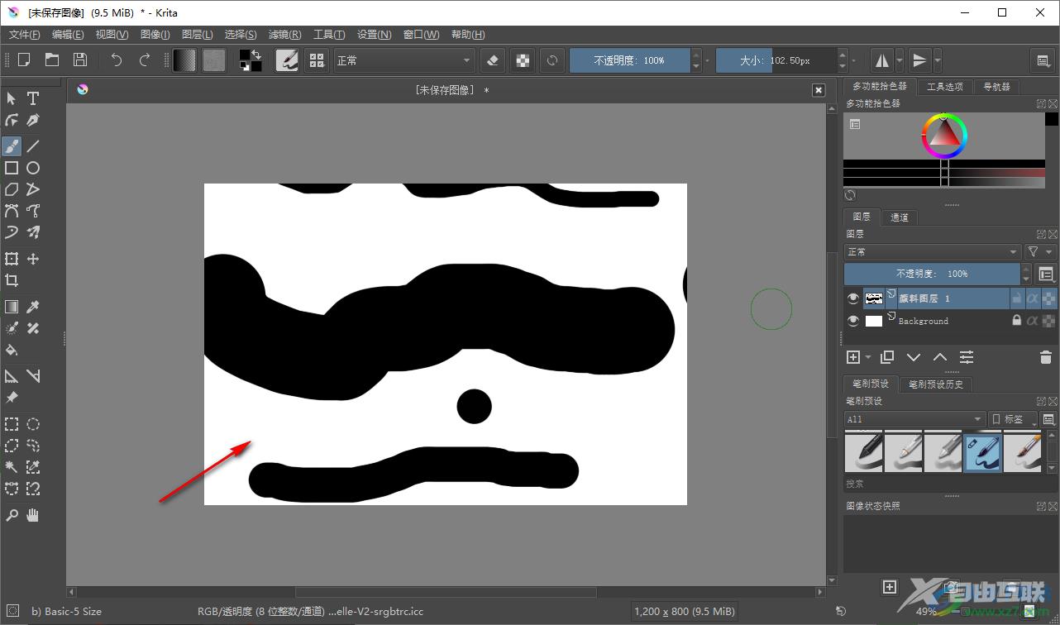Toggle vertical mirror tool
The width and height of the screenshot is (1060, 625).
point(919,60)
